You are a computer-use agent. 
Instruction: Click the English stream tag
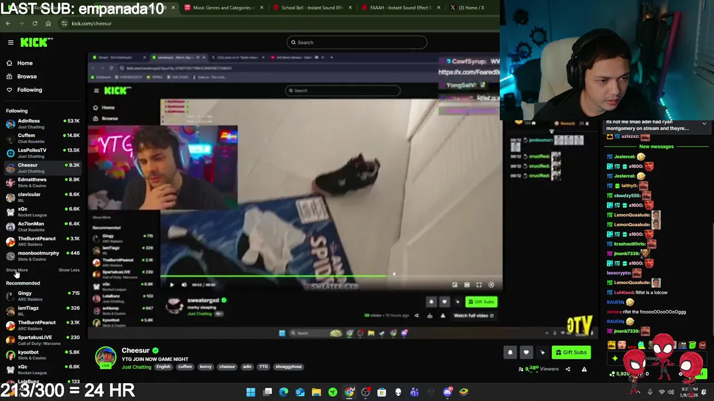pyautogui.click(x=163, y=366)
